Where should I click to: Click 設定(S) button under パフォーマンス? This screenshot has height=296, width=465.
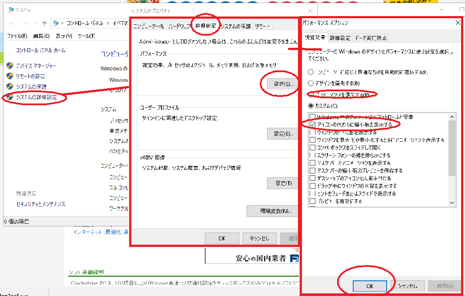283,84
